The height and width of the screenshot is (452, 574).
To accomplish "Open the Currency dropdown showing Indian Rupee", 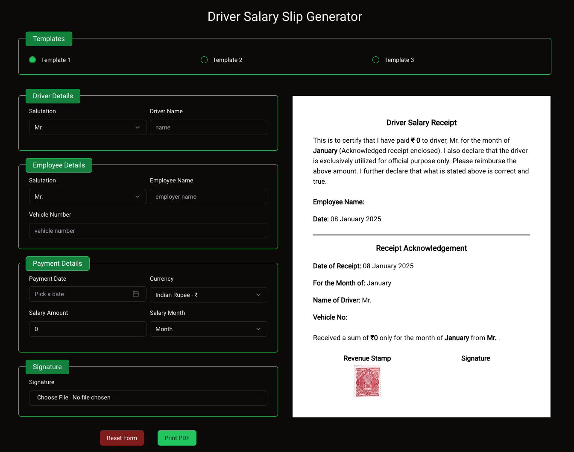I will (x=208, y=295).
